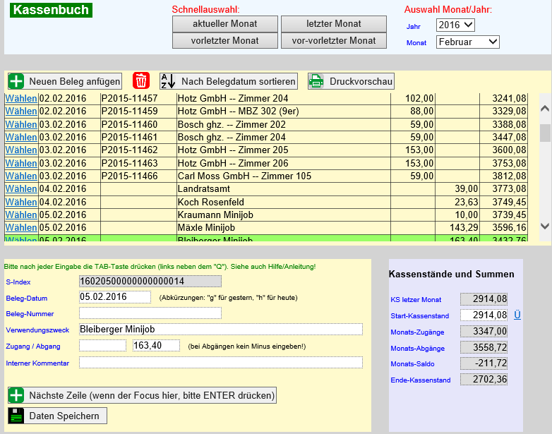Click Wählen link for P2015-11457 row

click(21, 99)
